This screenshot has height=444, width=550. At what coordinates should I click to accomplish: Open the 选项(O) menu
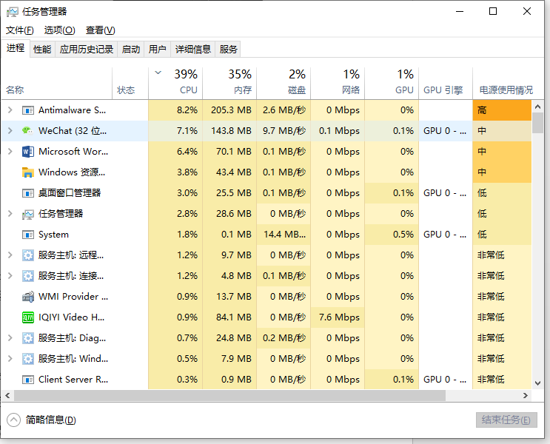pyautogui.click(x=60, y=30)
